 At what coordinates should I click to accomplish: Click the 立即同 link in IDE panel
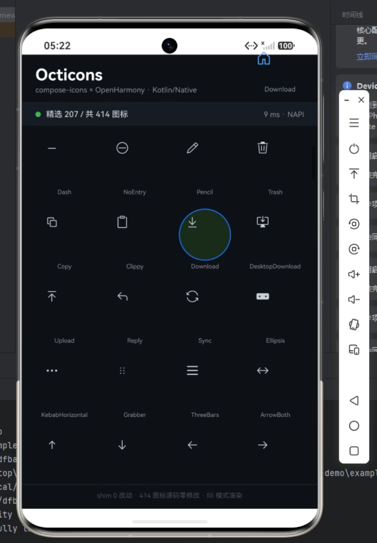pyautogui.click(x=367, y=56)
